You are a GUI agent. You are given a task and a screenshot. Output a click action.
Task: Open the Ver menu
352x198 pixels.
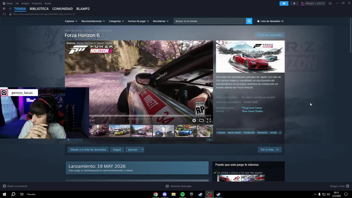[17, 3]
